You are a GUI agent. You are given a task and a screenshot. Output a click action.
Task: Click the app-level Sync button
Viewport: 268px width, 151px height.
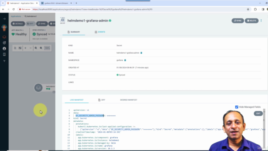click(x=42, y=23)
